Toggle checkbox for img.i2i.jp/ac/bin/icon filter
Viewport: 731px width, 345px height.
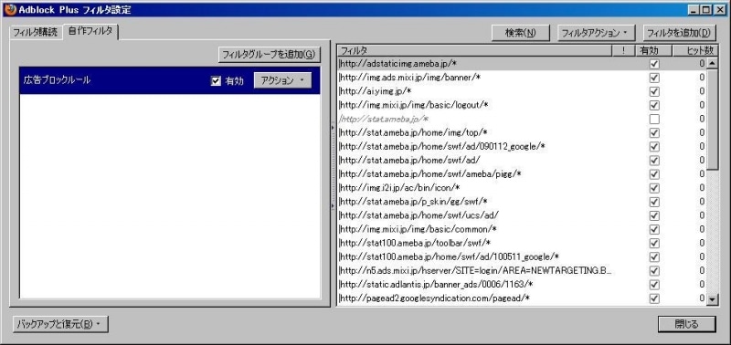[654, 188]
